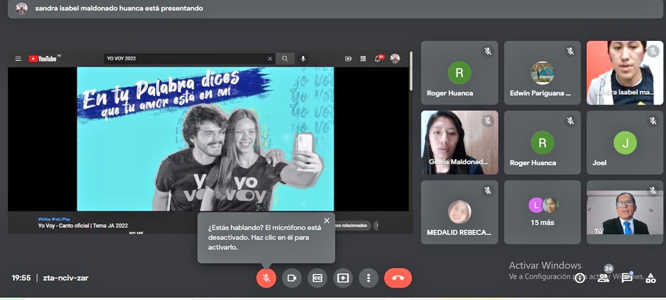Click the video title 'Yo Voy - Canto oficial'
This screenshot has width=666, height=300.
coord(83,226)
